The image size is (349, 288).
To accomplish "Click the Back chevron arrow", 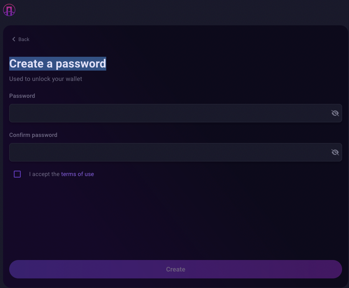I will point(14,39).
